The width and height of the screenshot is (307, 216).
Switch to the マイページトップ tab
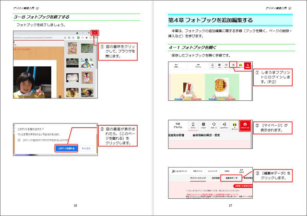coord(198,178)
